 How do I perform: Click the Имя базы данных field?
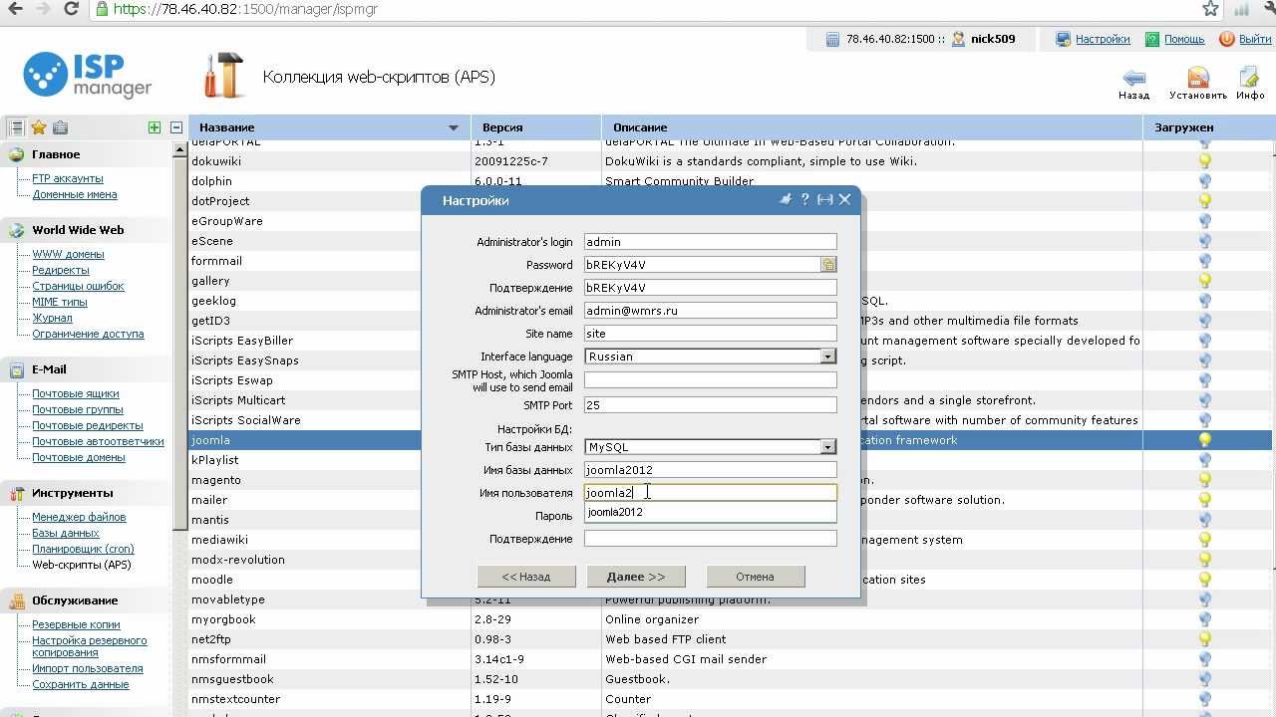pos(710,469)
